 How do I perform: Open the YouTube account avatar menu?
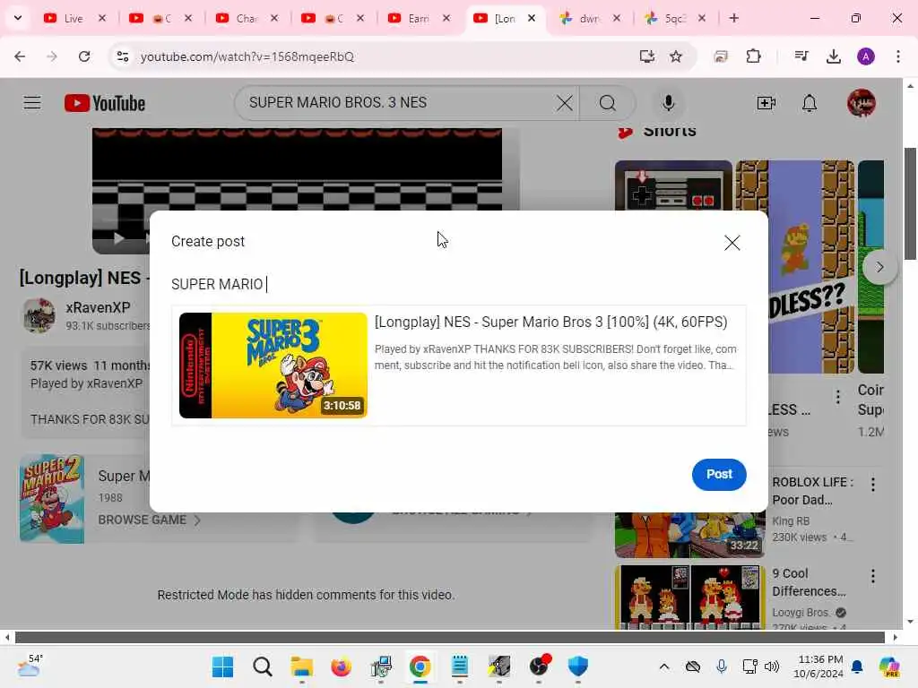[x=862, y=104]
